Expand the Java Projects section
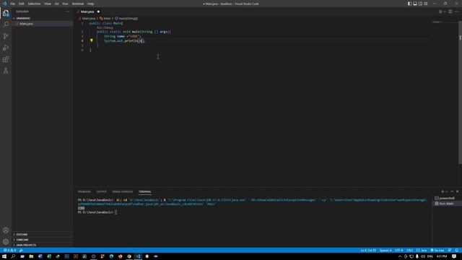Image resolution: width=462 pixels, height=260 pixels. [43, 245]
